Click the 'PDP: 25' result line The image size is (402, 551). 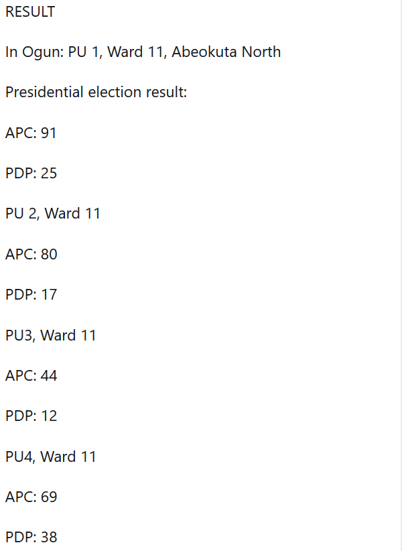click(x=31, y=174)
